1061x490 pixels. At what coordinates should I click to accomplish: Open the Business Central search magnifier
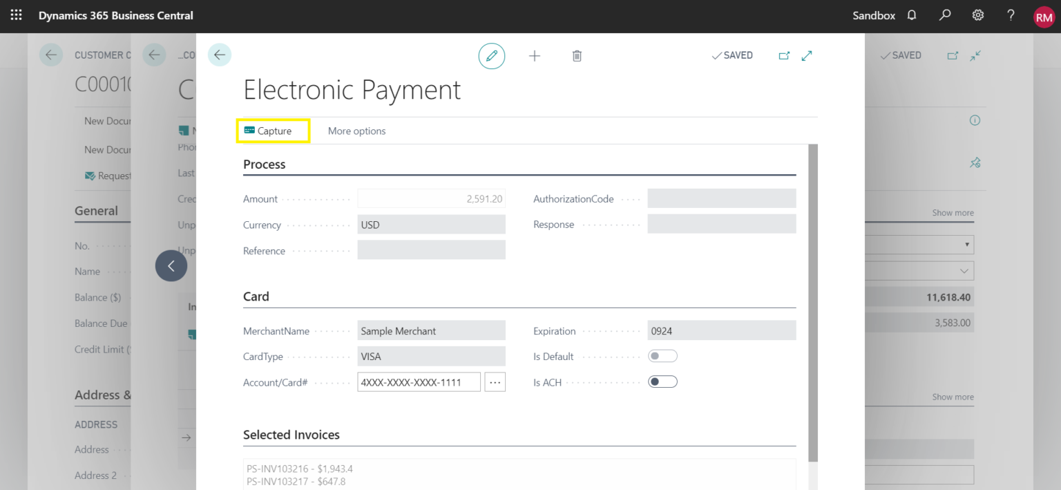tap(944, 15)
